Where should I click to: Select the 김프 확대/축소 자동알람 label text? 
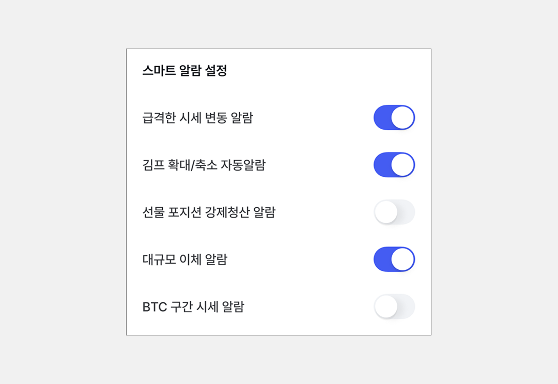204,165
